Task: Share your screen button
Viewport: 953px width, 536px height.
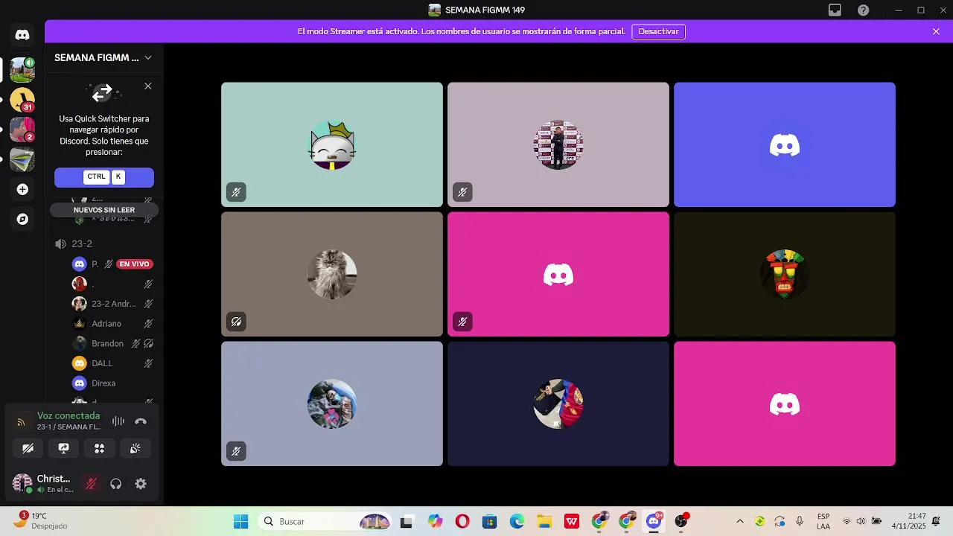Action: pos(64,448)
